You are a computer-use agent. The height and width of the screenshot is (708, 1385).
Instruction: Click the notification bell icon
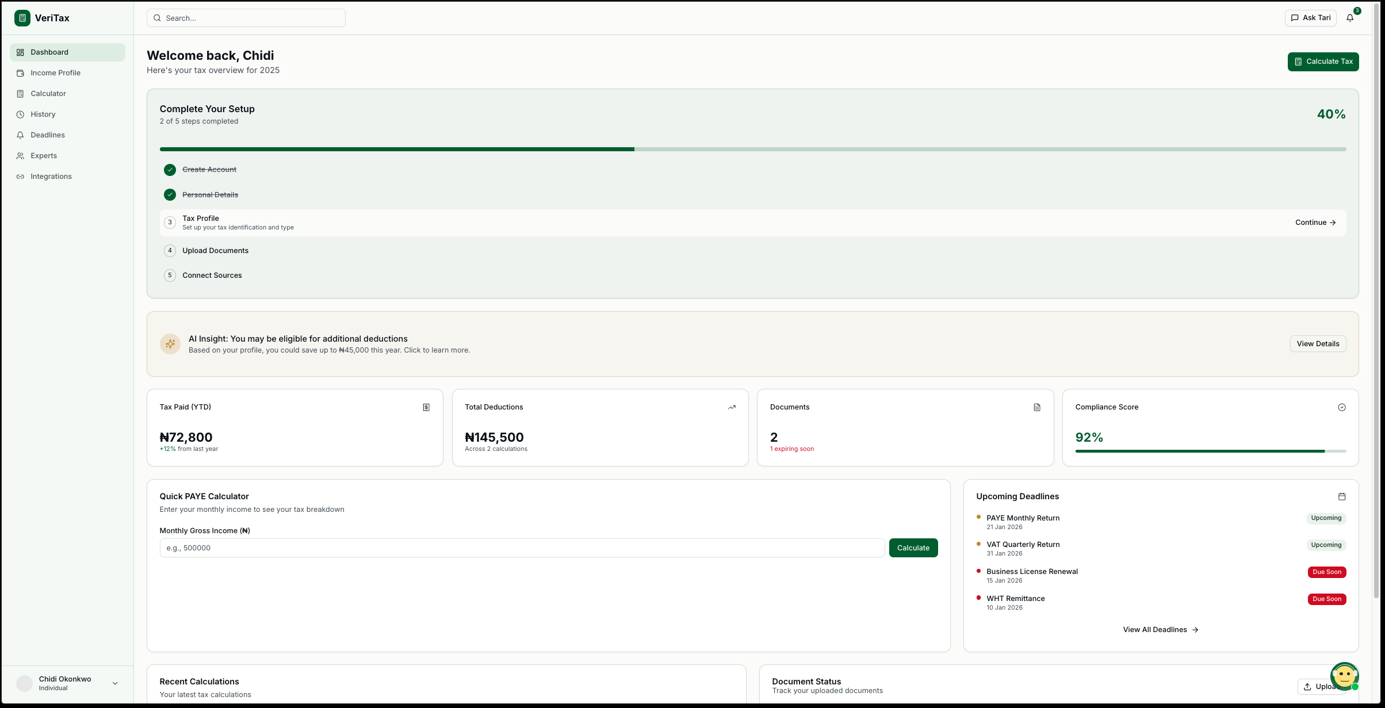pos(1350,18)
